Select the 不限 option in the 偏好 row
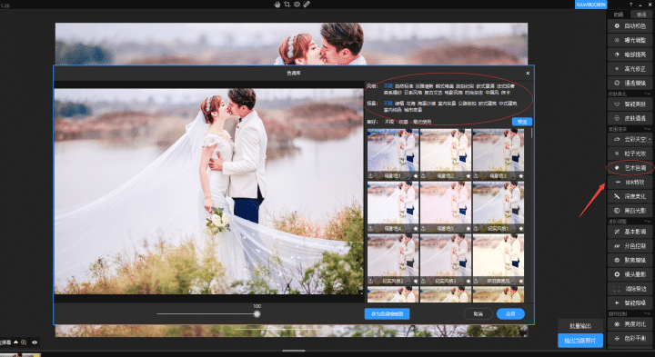This screenshot has height=357, width=655. [389, 122]
